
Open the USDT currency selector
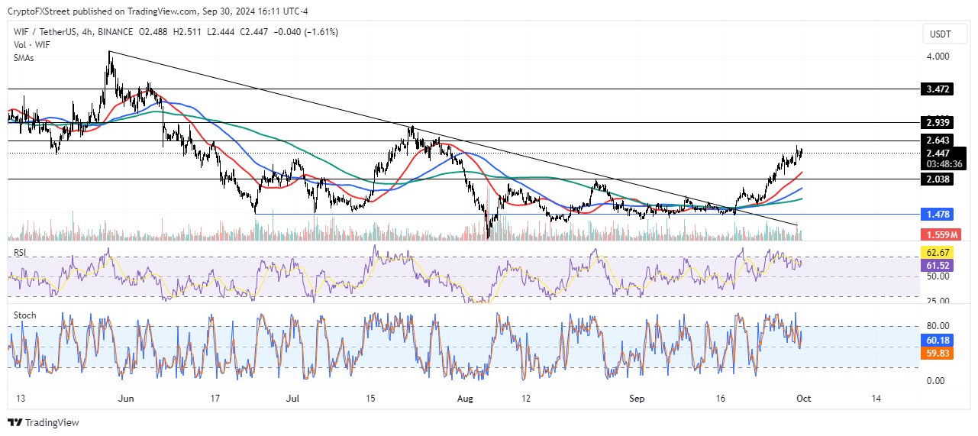click(941, 34)
